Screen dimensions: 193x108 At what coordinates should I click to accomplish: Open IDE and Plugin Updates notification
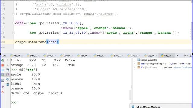click(147, 107)
